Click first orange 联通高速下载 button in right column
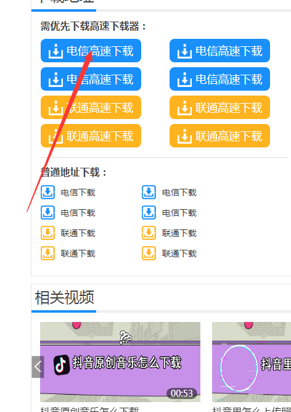 tap(219, 107)
